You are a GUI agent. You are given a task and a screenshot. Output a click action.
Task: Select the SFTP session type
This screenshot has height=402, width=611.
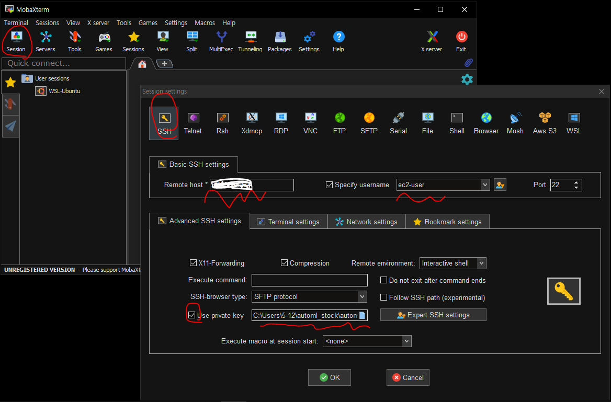point(369,123)
